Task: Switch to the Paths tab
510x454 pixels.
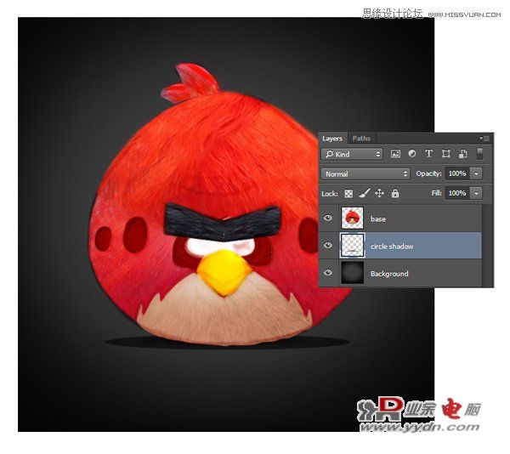Action: [x=361, y=139]
